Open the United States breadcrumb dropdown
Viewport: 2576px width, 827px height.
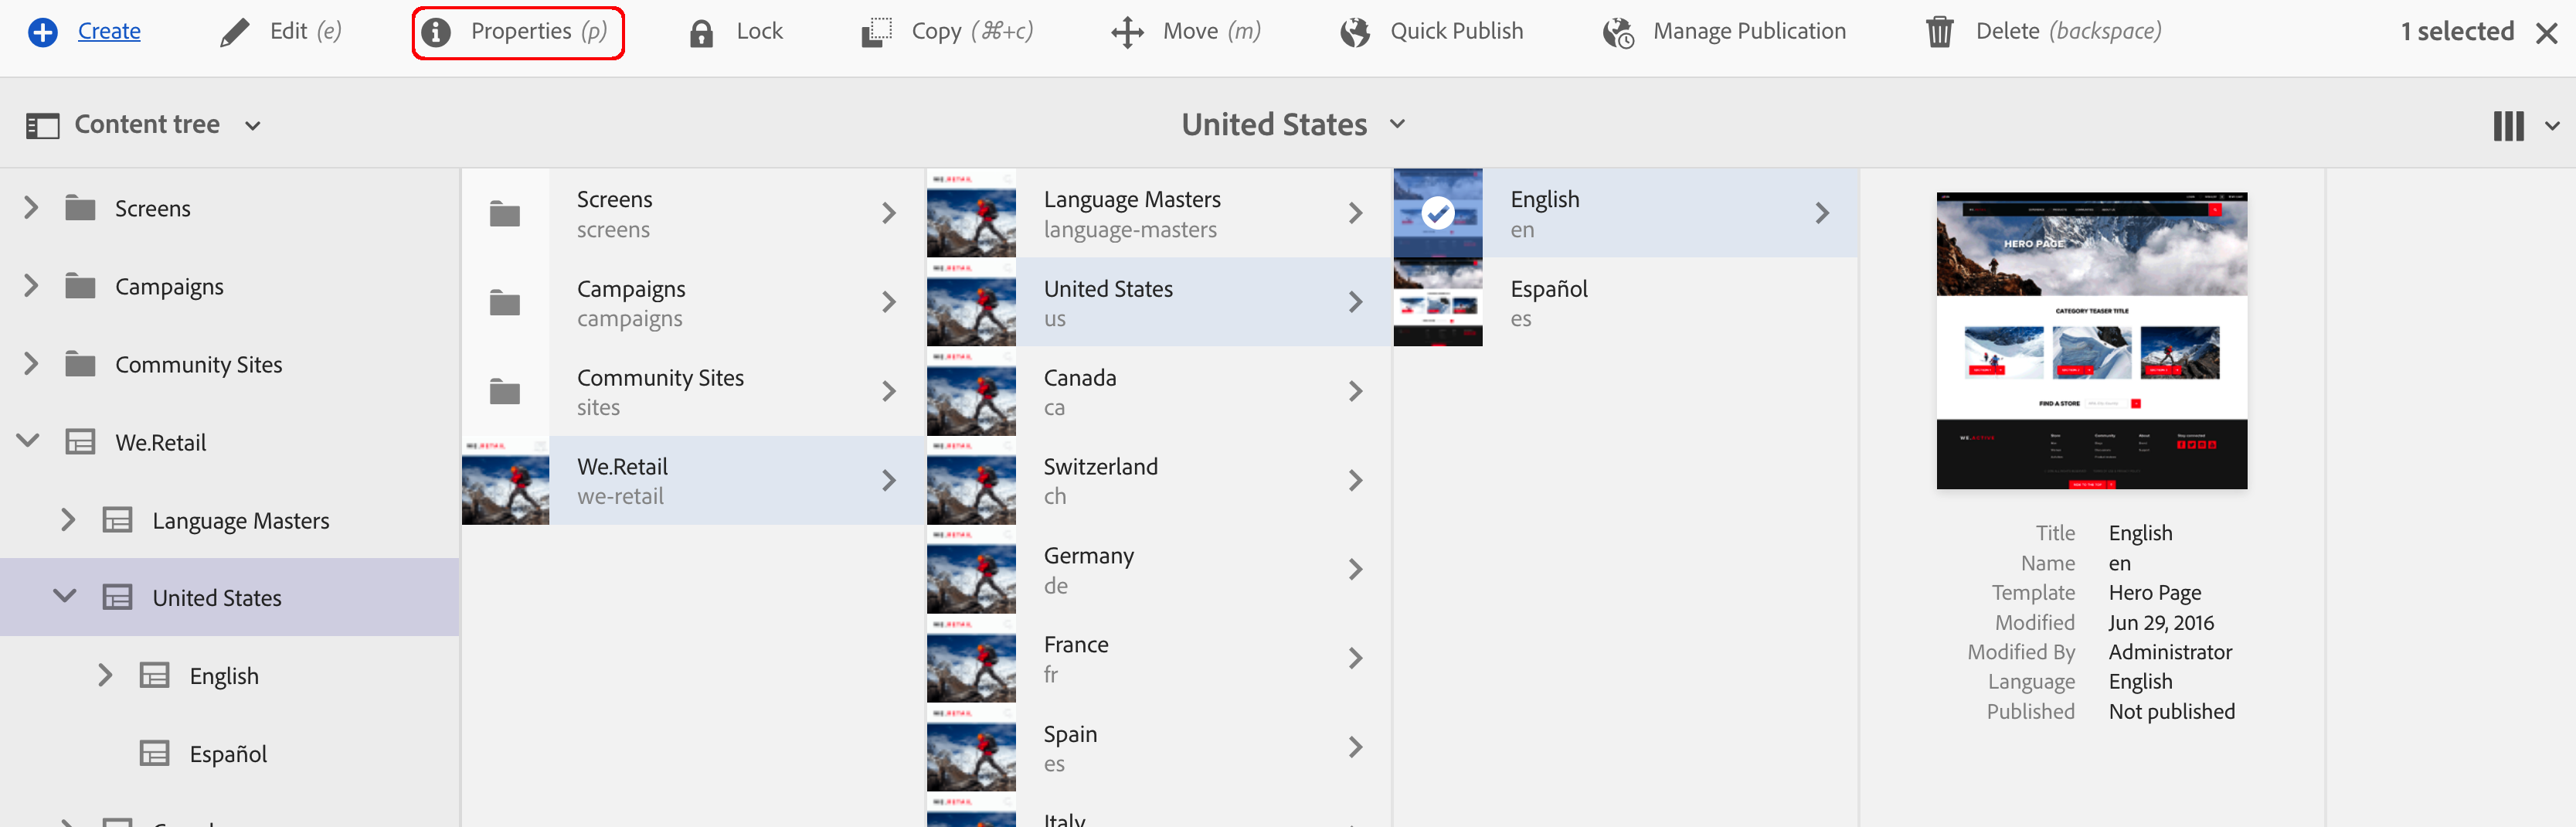1397,124
